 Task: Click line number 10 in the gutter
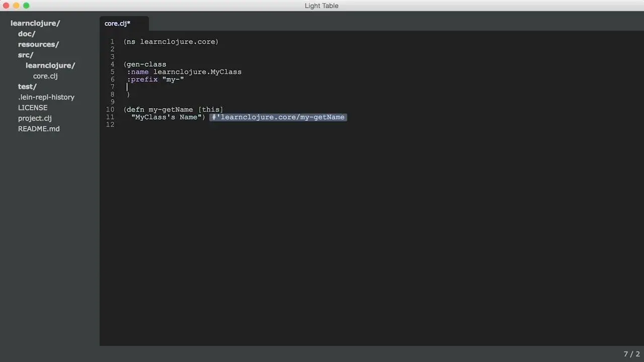tap(110, 110)
